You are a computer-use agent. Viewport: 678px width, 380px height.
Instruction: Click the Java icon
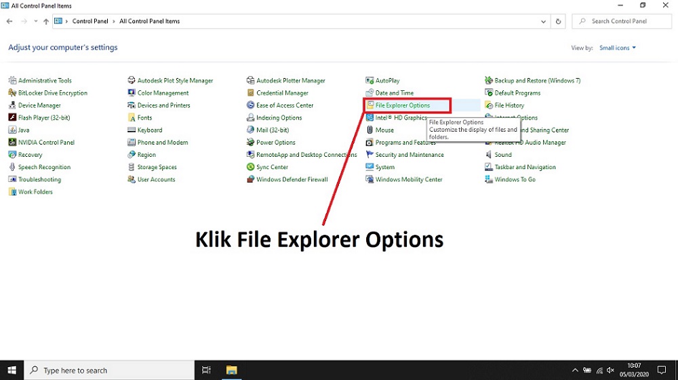[12, 130]
